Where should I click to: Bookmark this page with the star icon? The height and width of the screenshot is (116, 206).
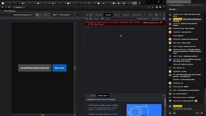152,7
